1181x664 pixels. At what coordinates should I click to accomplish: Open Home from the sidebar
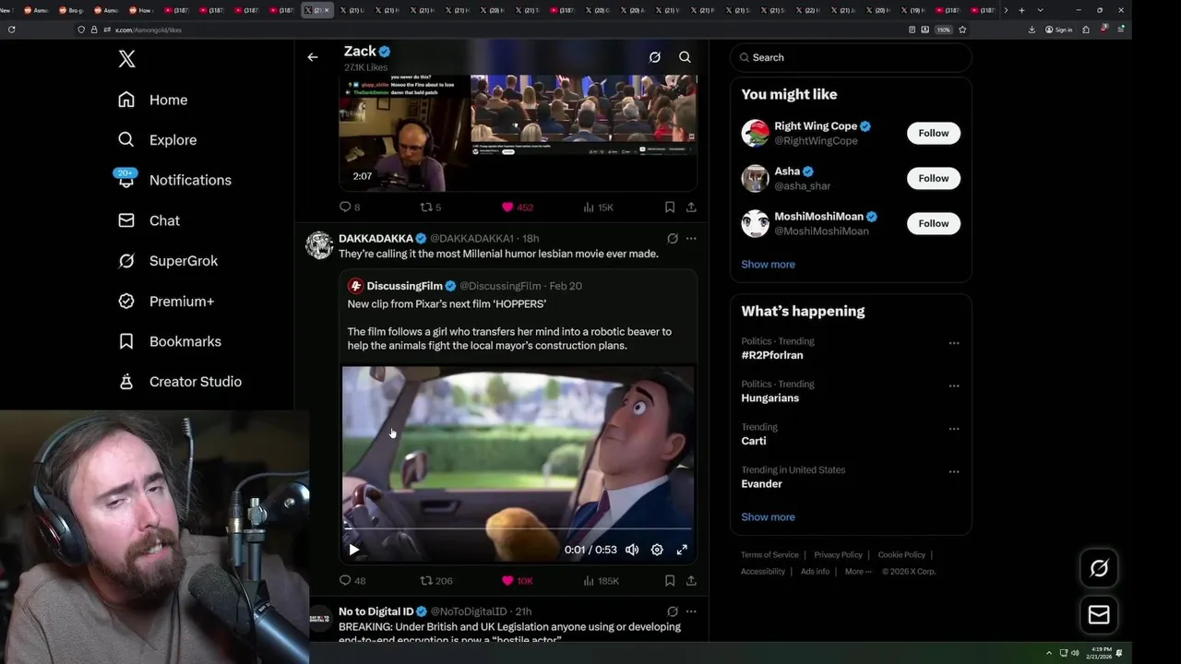(153, 100)
